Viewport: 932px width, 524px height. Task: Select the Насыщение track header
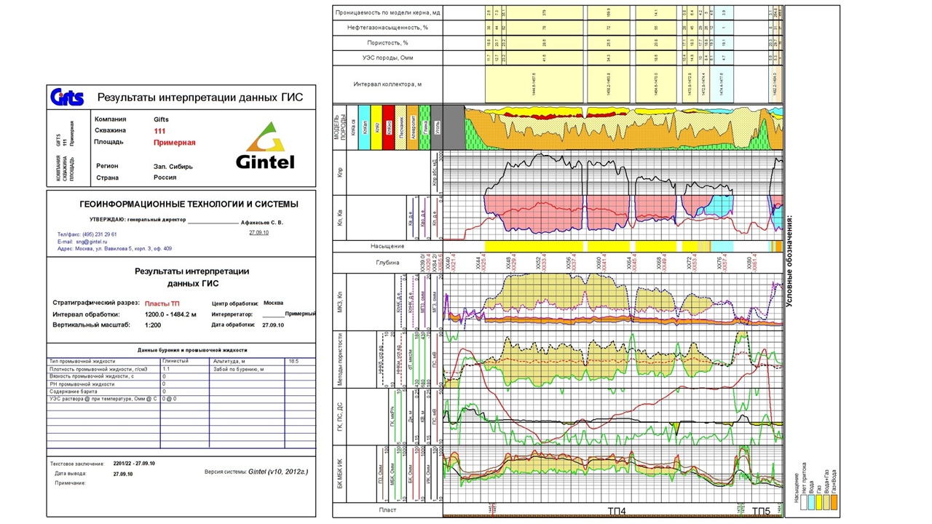pyautogui.click(x=387, y=246)
